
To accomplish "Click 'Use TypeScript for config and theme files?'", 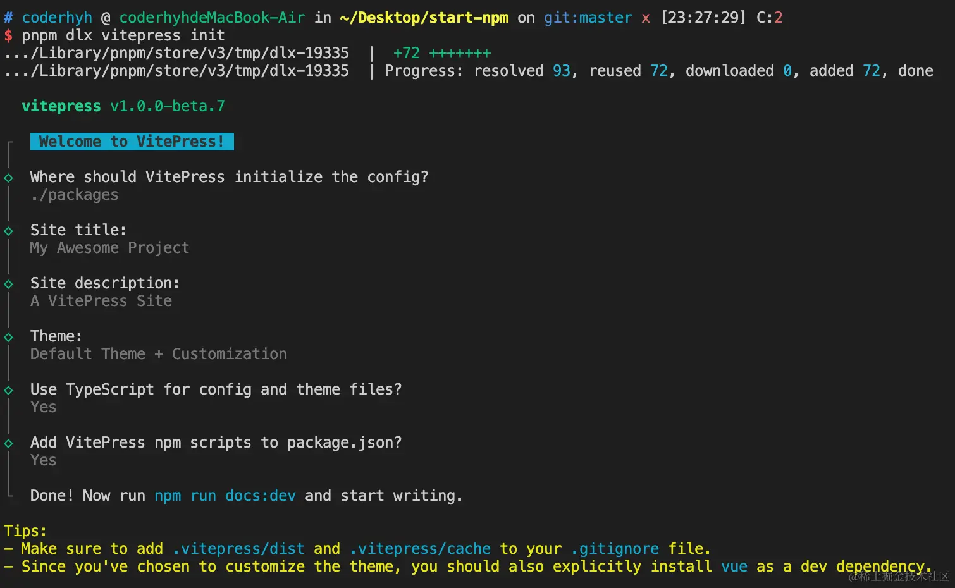I will coord(216,389).
